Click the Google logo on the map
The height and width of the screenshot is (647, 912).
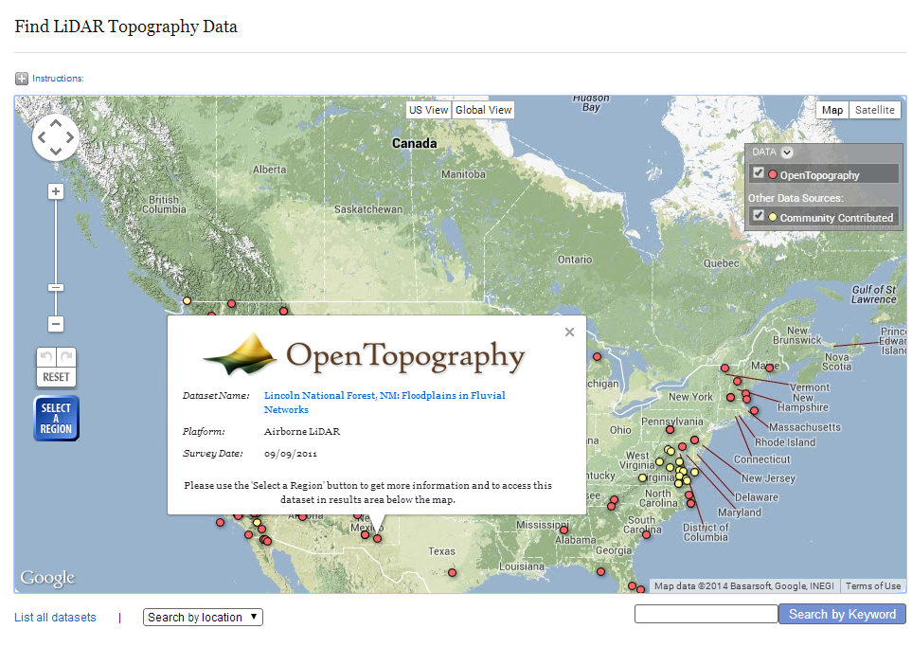tap(46, 578)
